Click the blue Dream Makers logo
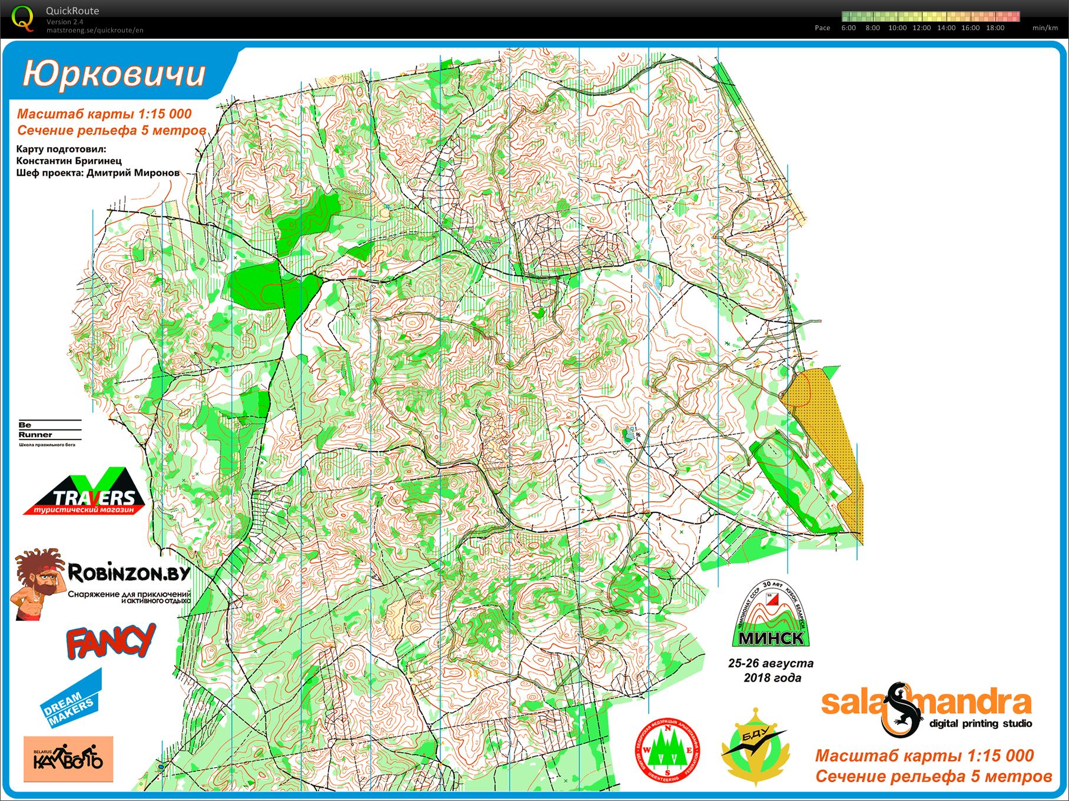This screenshot has width=1069, height=801. click(71, 699)
